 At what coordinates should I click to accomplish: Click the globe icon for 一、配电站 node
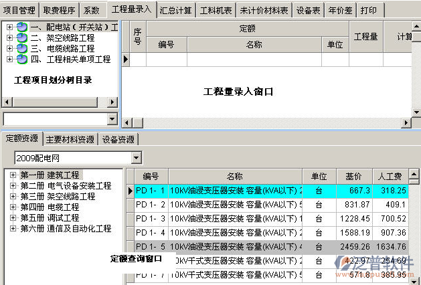tap(21, 27)
